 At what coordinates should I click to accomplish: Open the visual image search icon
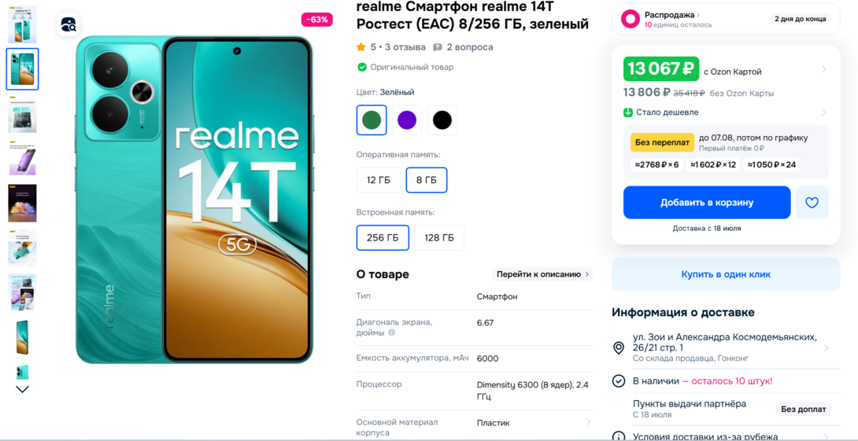pyautogui.click(x=68, y=24)
